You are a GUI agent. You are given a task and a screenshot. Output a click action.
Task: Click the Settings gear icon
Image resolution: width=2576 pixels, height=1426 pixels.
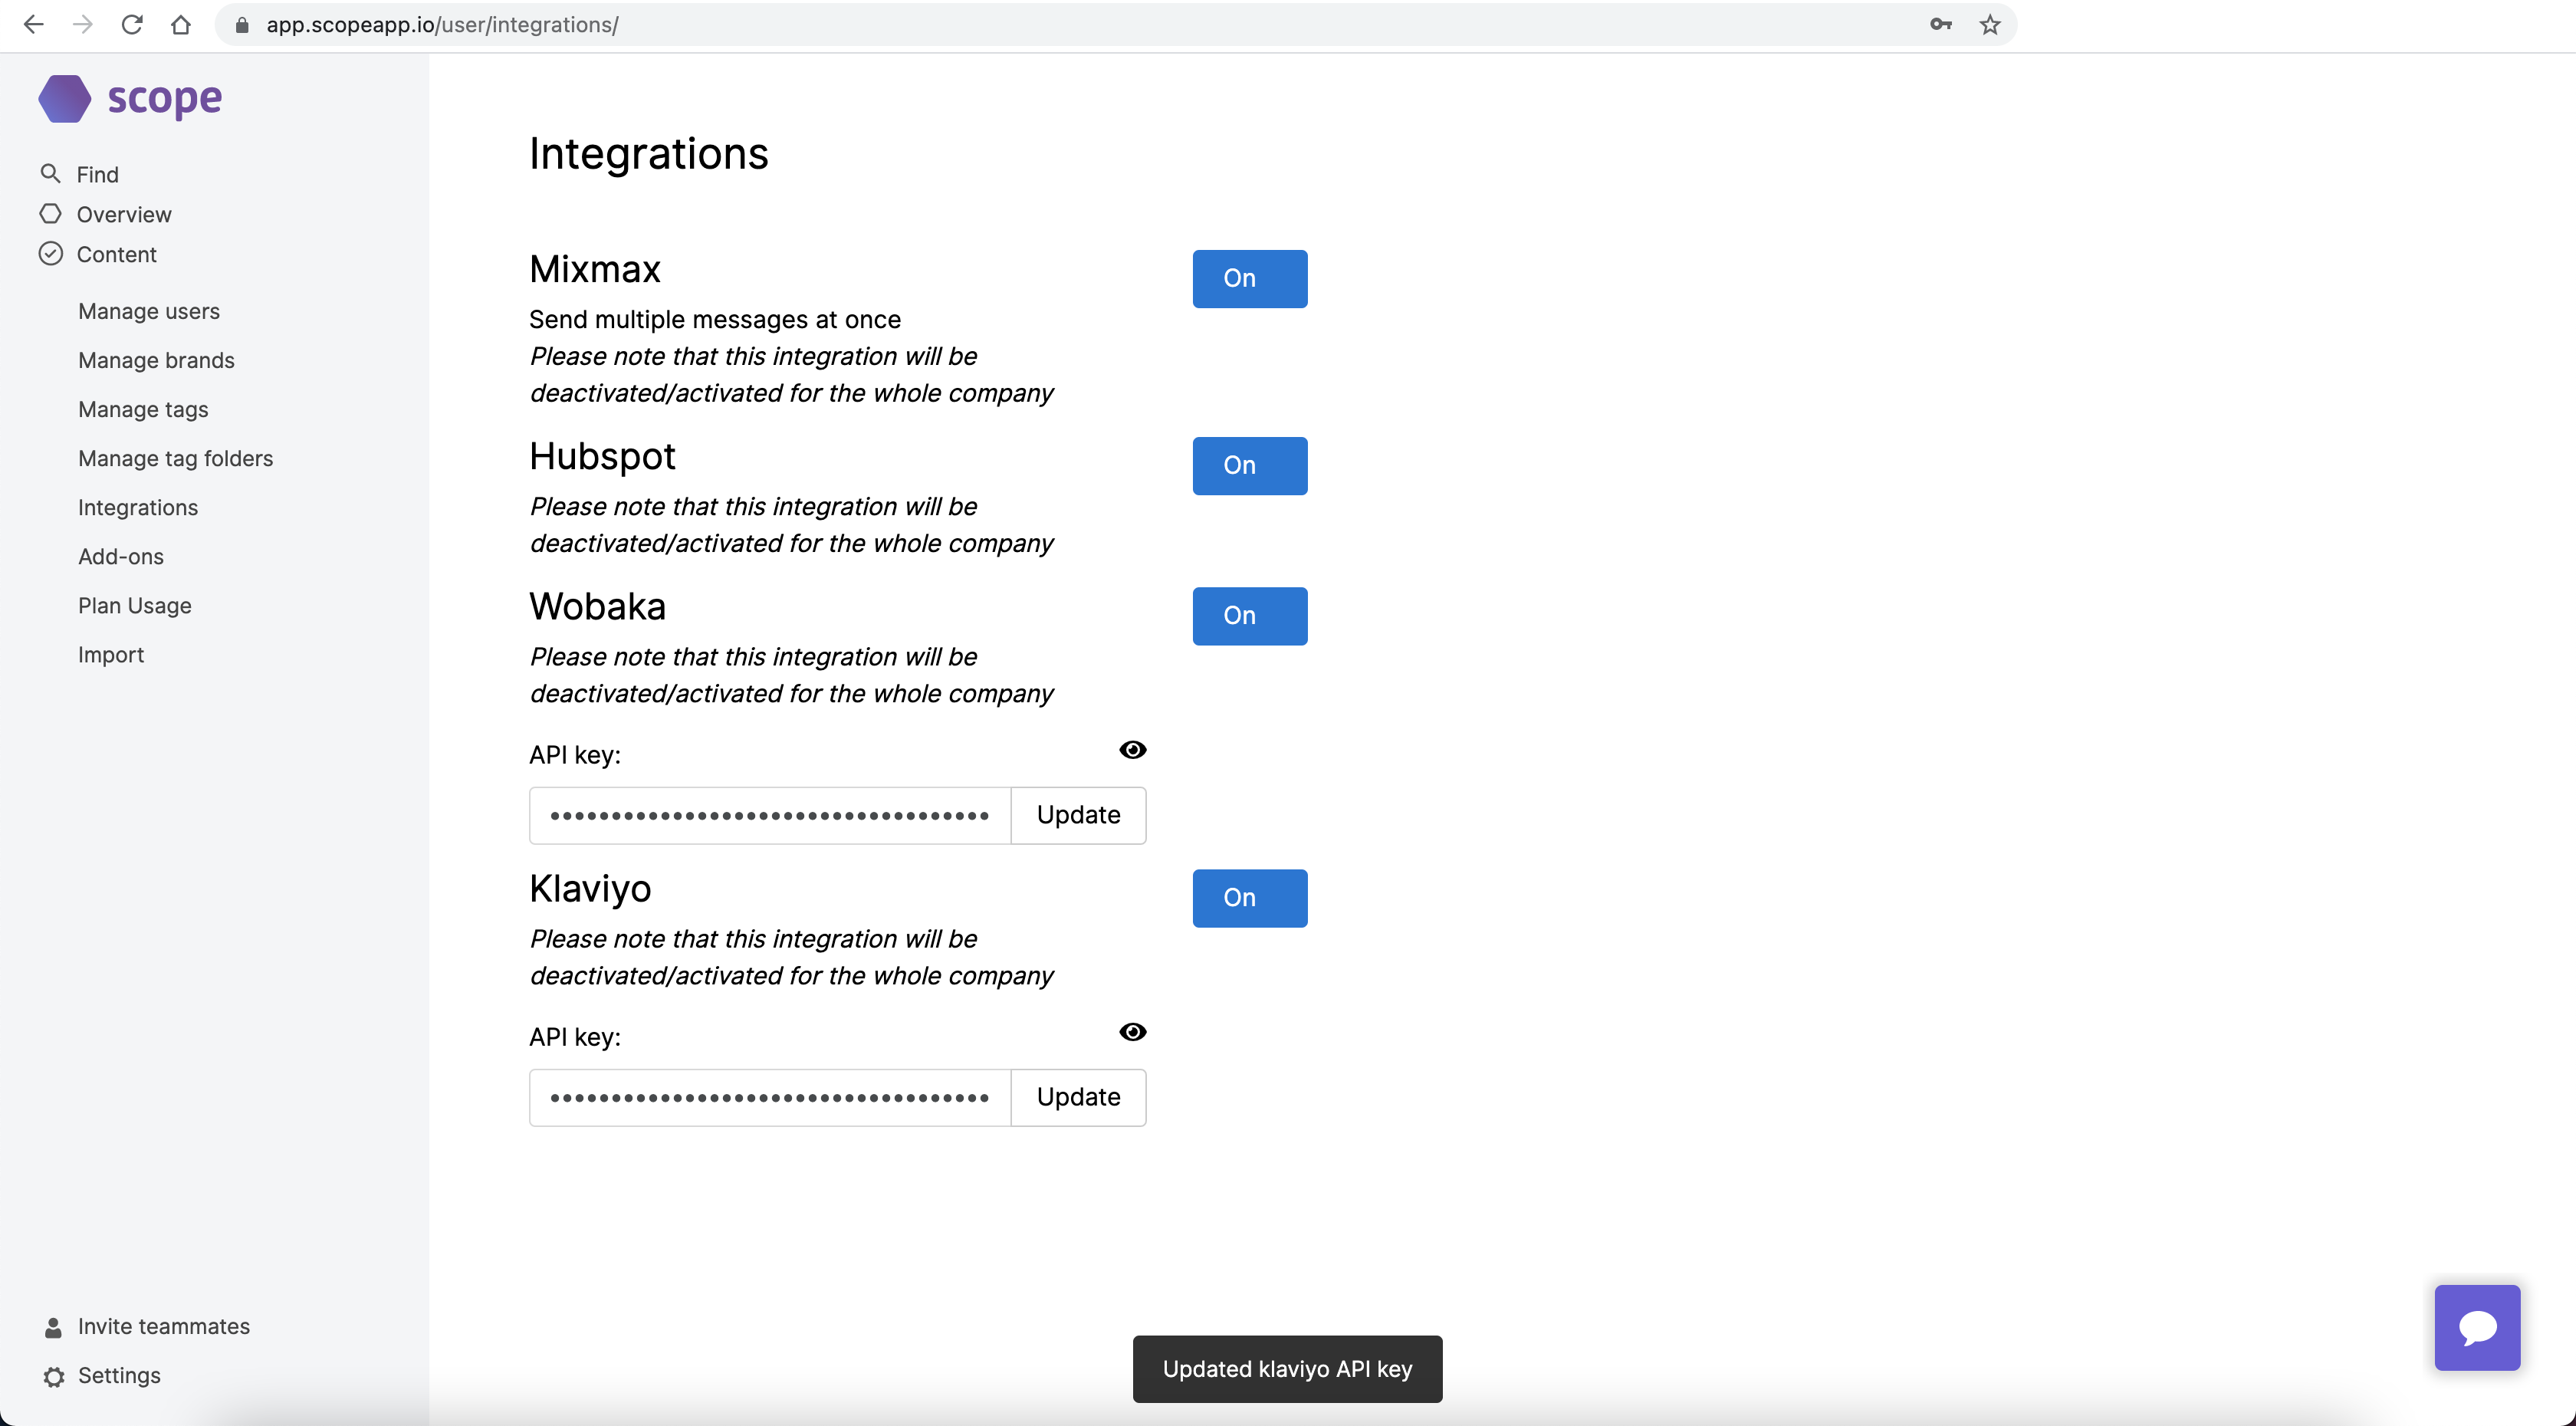pos(54,1376)
